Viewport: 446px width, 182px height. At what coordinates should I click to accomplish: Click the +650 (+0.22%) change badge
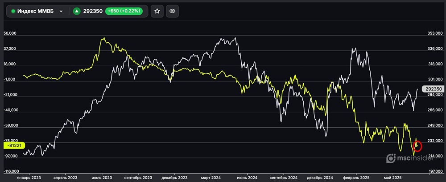pos(124,12)
